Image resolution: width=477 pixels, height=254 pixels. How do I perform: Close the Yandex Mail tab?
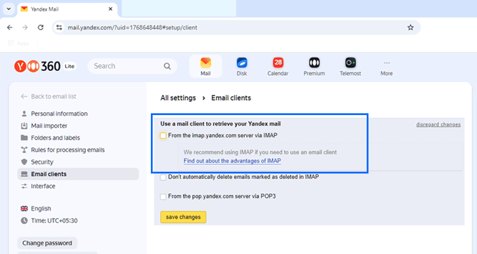(x=110, y=9)
